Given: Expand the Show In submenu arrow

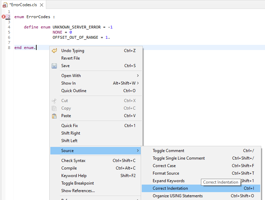Looking at the screenshot, I should [x=138, y=83].
